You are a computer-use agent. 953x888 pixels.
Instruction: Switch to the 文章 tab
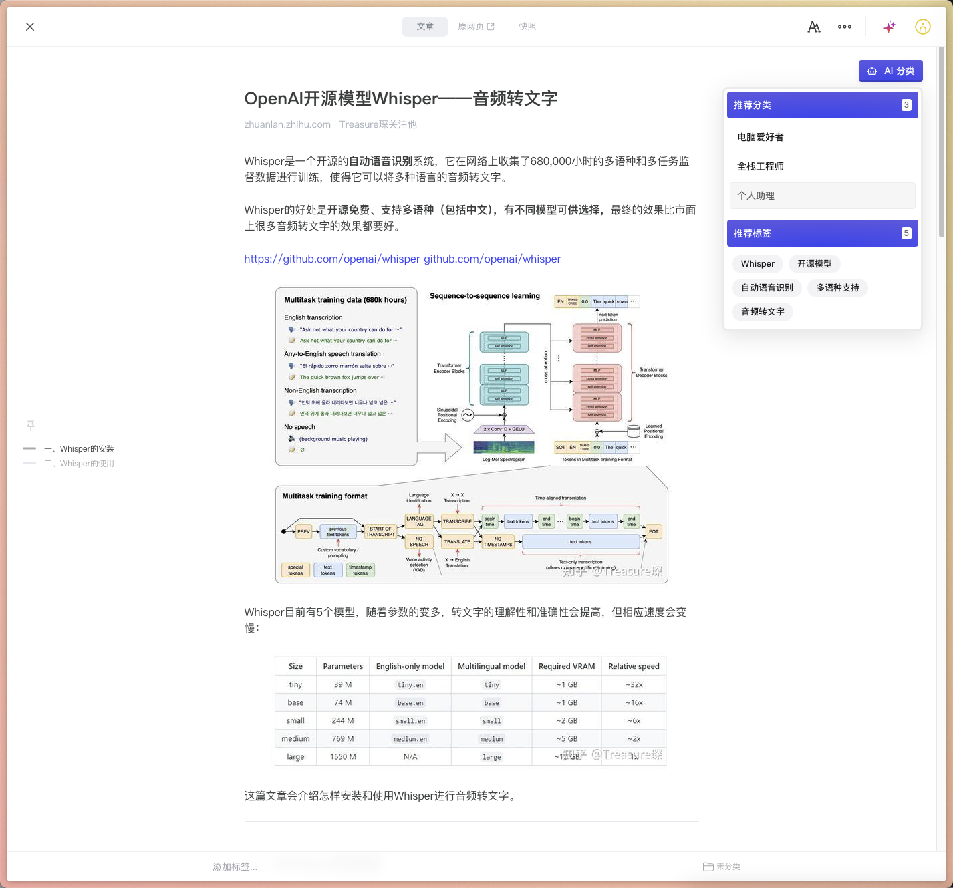(x=425, y=27)
